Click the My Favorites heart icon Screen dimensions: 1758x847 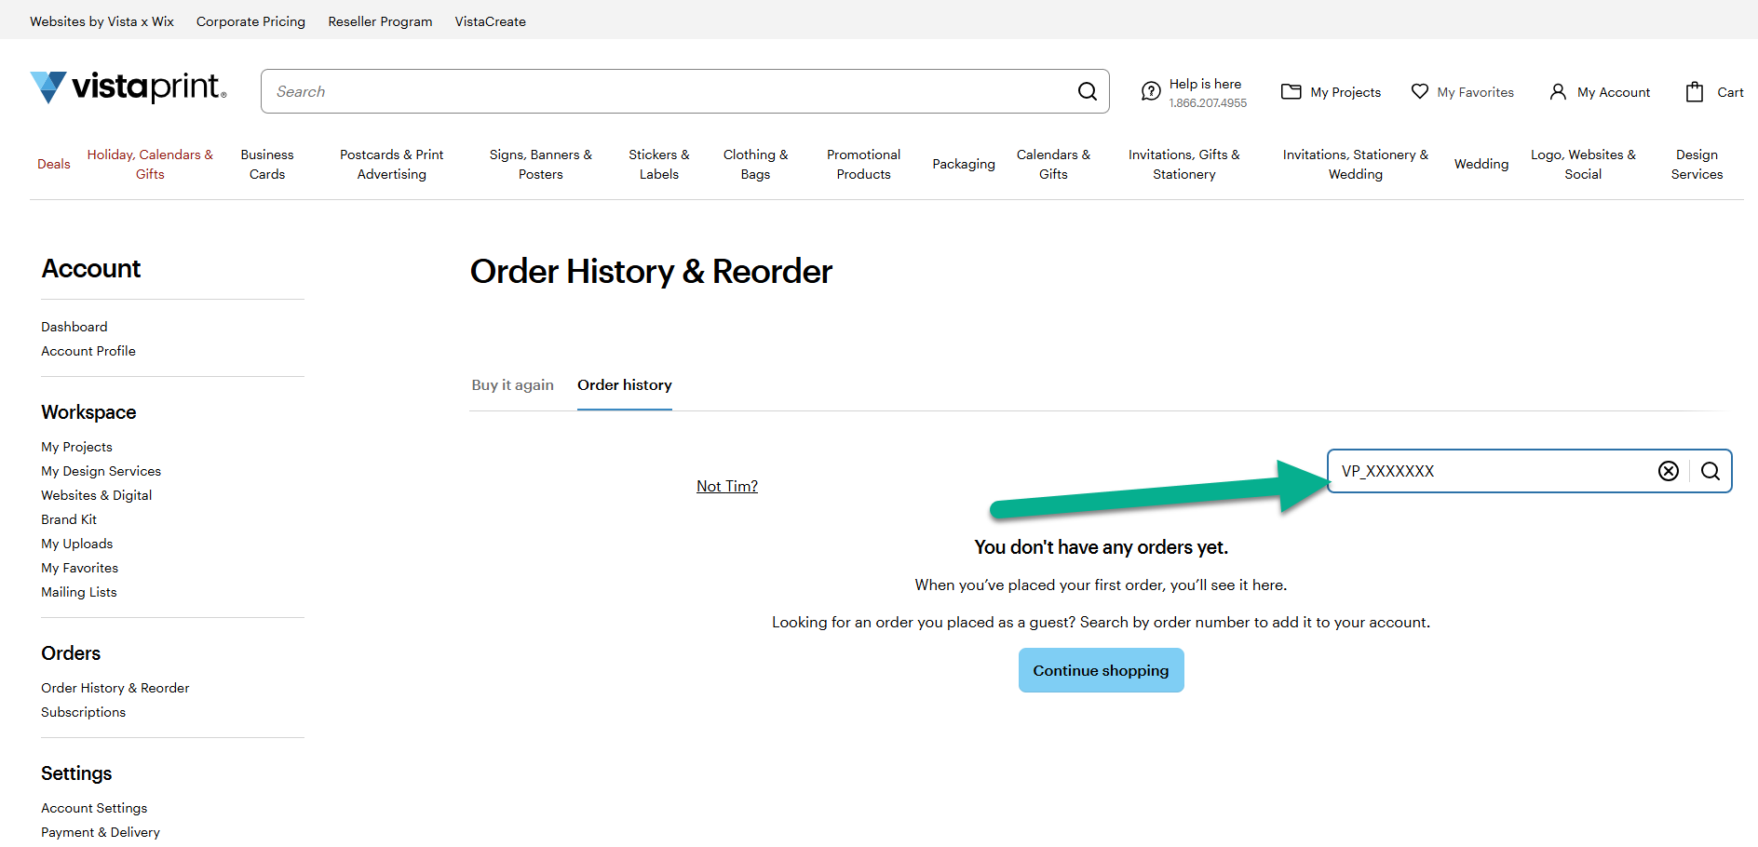(1419, 91)
